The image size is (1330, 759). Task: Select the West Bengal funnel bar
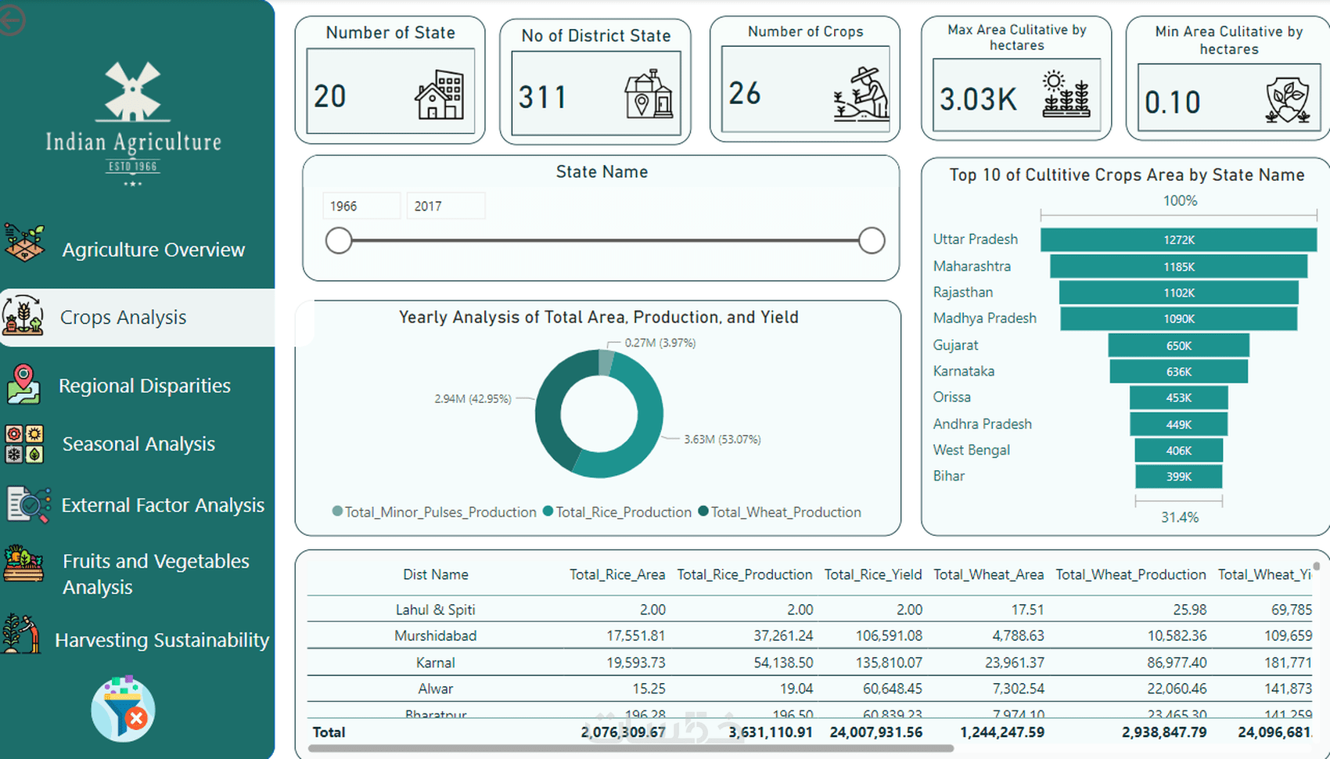click(x=1178, y=450)
